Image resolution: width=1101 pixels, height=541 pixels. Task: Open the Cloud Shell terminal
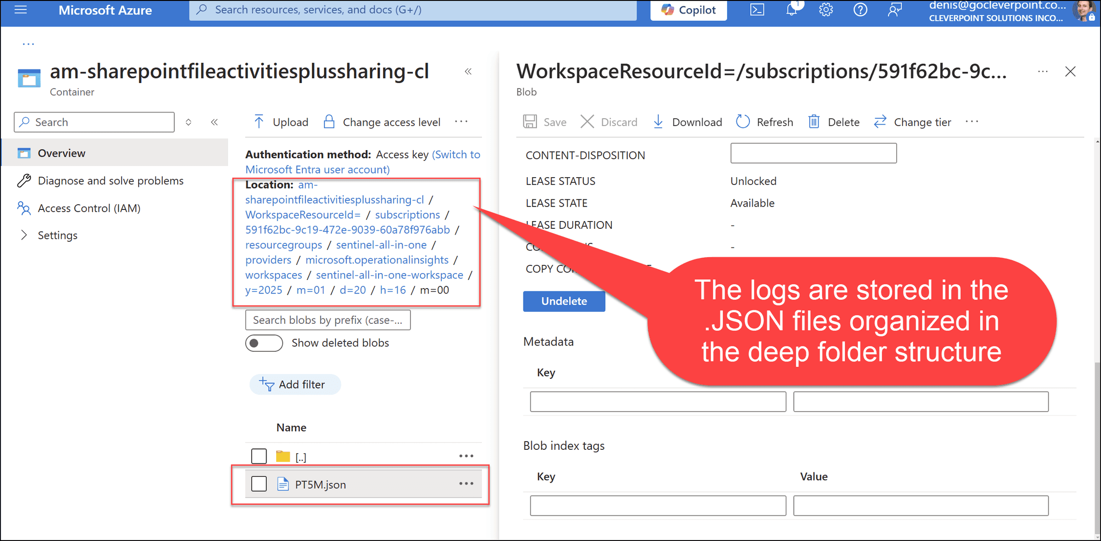(757, 10)
